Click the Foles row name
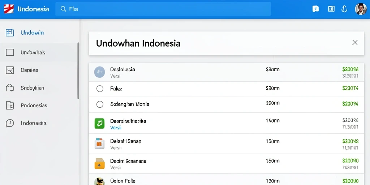Screen dimensions: 370x185 tap(116, 89)
